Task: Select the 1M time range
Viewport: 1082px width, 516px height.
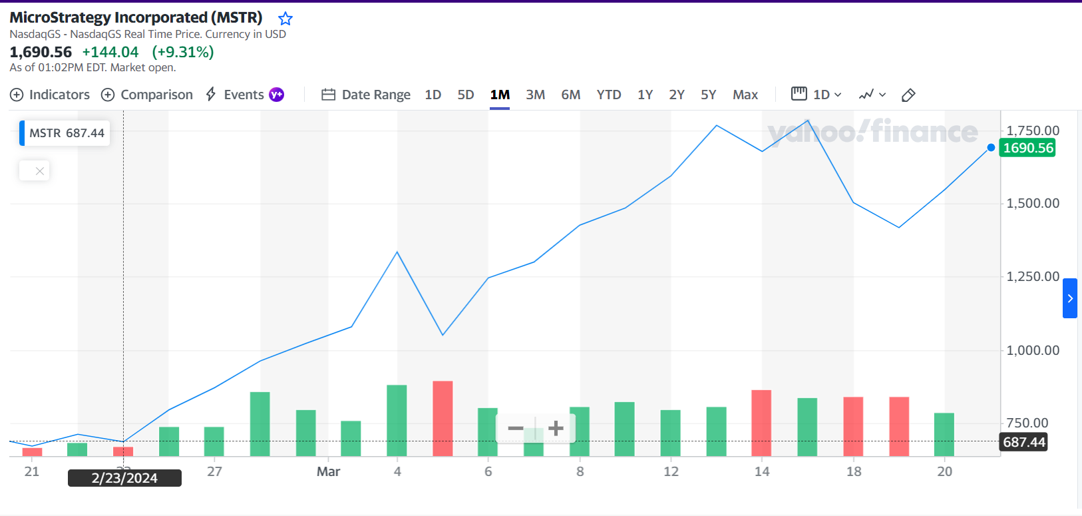Action: (x=500, y=95)
